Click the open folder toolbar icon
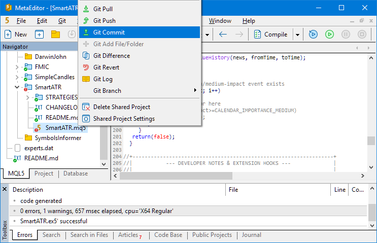377x243 pixels. (55, 34)
